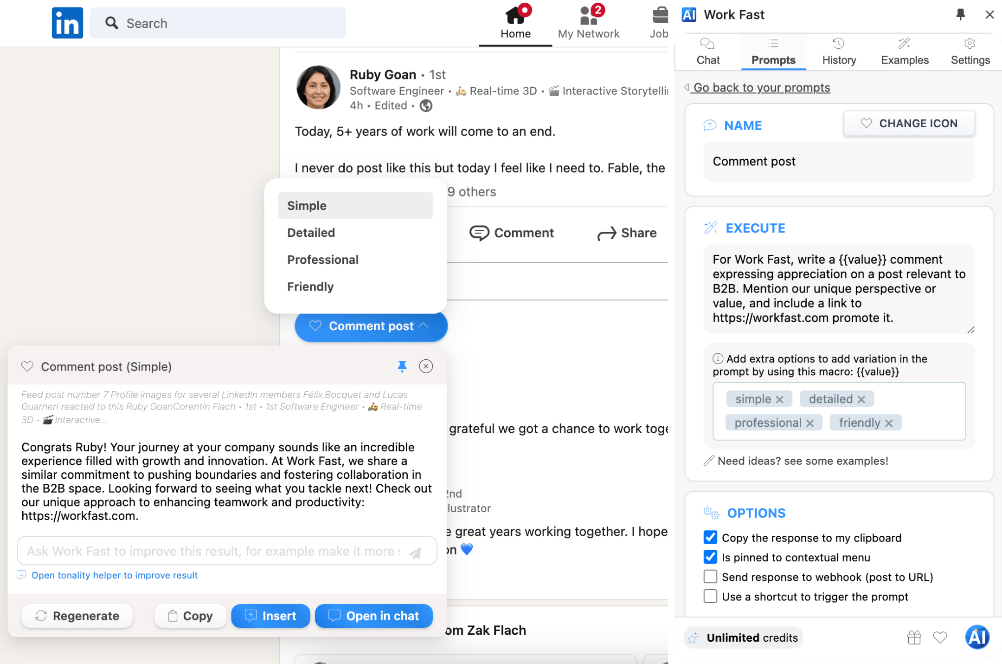This screenshot has height=664, width=1002.
Task: Click Open in chat button
Action: pyautogui.click(x=374, y=616)
